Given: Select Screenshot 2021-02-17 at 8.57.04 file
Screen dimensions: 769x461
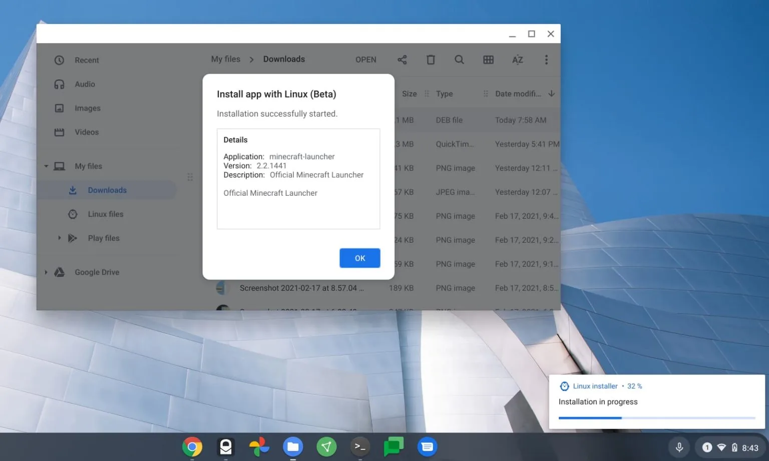Looking at the screenshot, I should click(x=302, y=288).
